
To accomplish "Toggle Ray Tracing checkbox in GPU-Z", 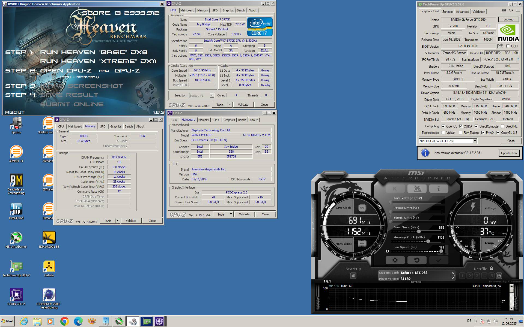I will (x=460, y=133).
